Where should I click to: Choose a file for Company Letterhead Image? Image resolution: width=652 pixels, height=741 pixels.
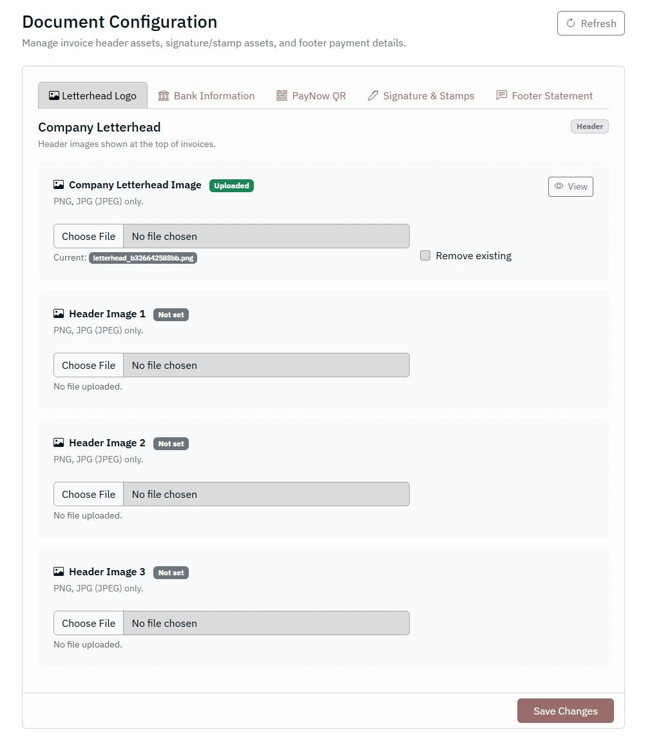[89, 236]
